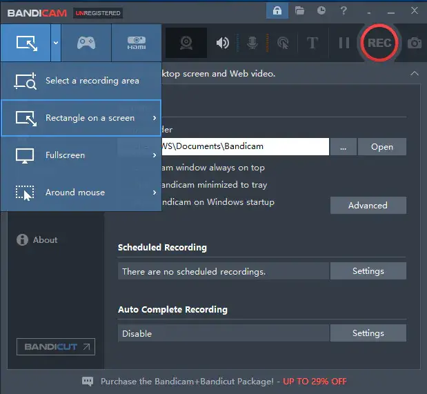This screenshot has height=394, width=427.
Task: Minimize Bandicam to tray with small dash button
Action: 369,12
